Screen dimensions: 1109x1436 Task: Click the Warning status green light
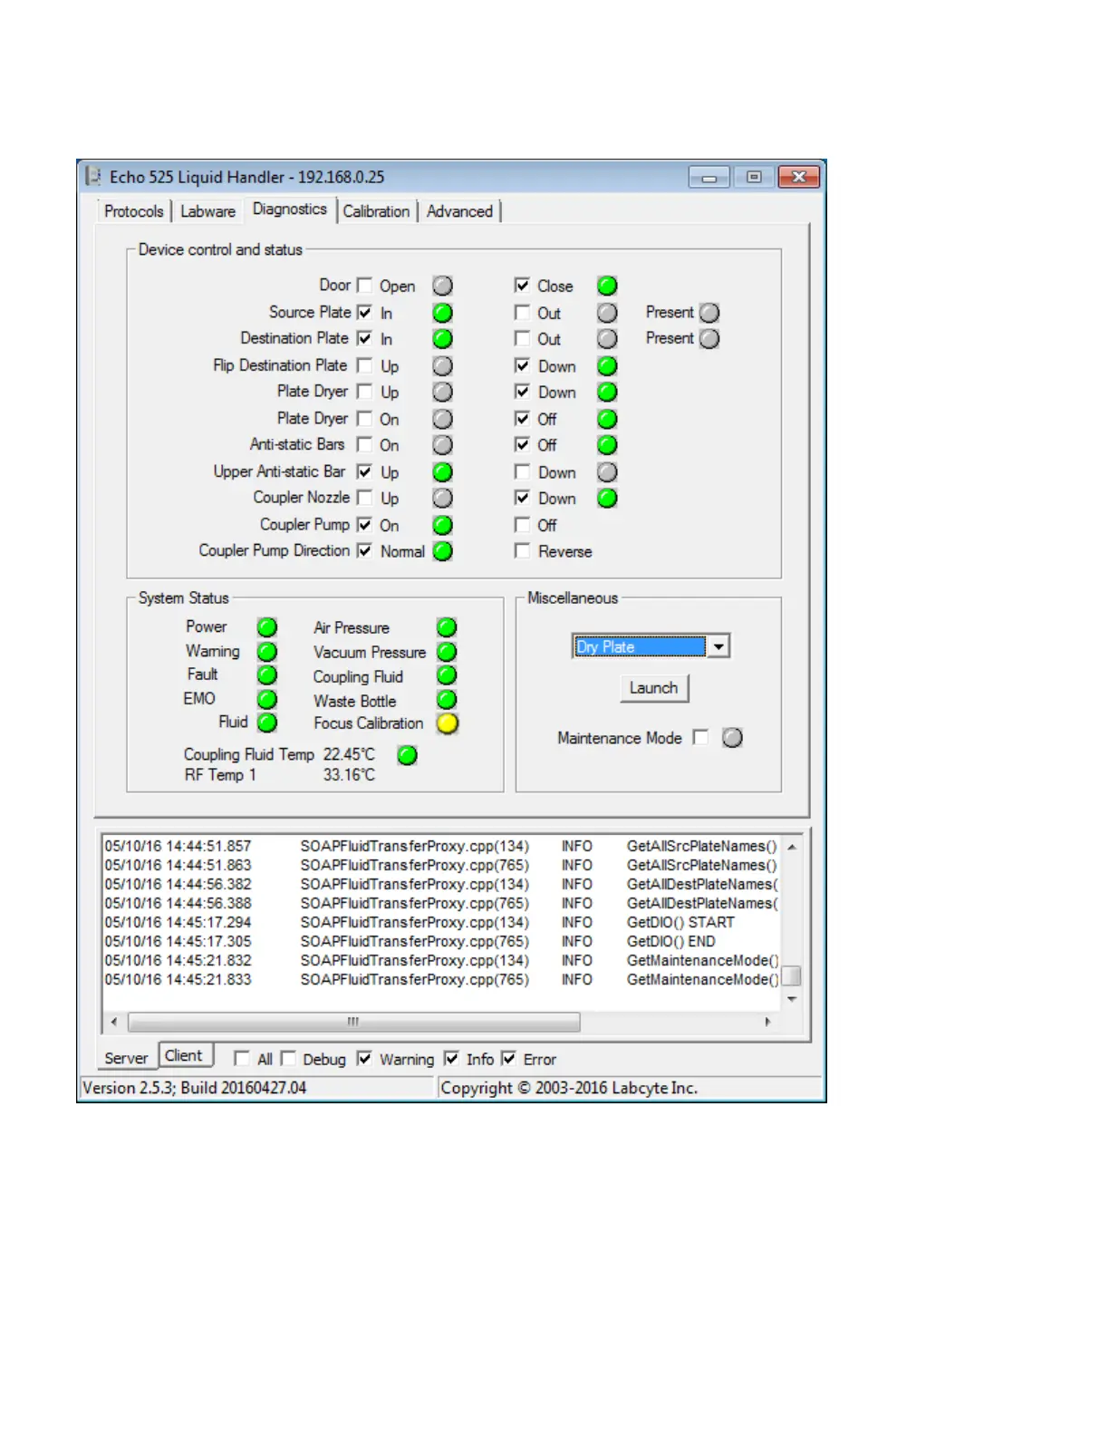pos(267,652)
